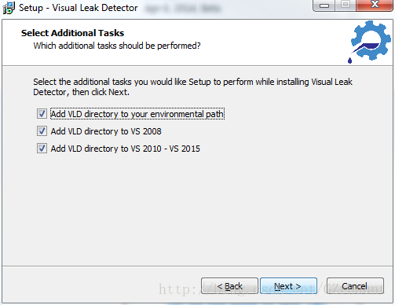
Task: Click the Visual Leak Detector gear logo
Action: click(371, 40)
